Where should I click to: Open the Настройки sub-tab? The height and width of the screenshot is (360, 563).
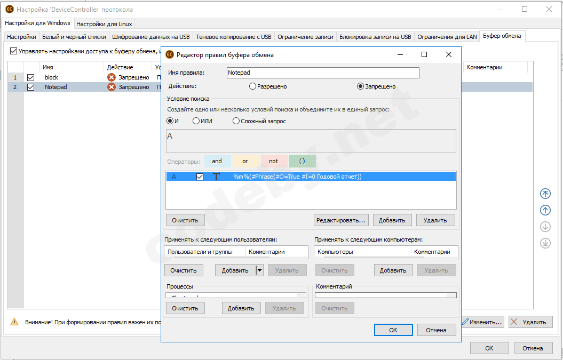21,37
